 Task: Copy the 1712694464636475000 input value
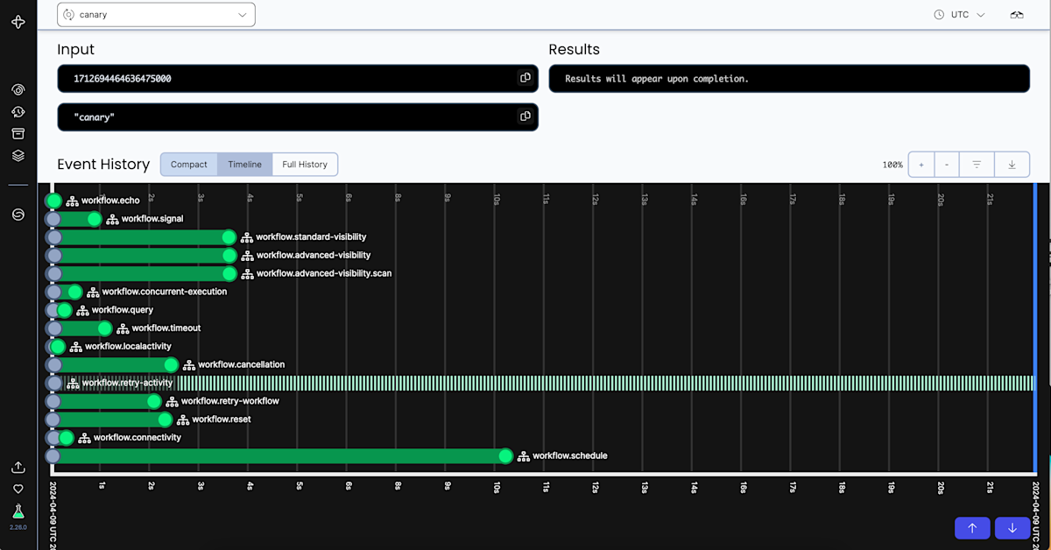(x=525, y=78)
